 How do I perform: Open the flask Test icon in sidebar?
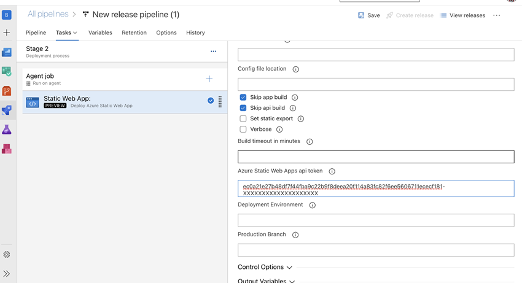coord(7,130)
